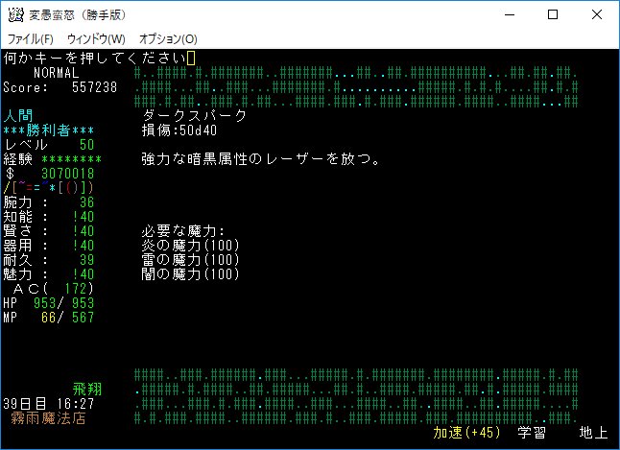Close the game window
This screenshot has height=450, width=620.
[596, 14]
